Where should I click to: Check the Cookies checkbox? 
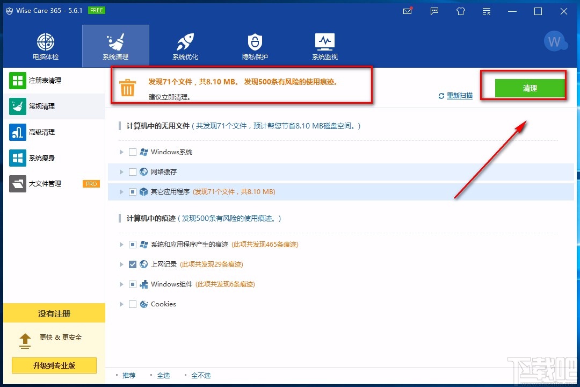tap(133, 304)
